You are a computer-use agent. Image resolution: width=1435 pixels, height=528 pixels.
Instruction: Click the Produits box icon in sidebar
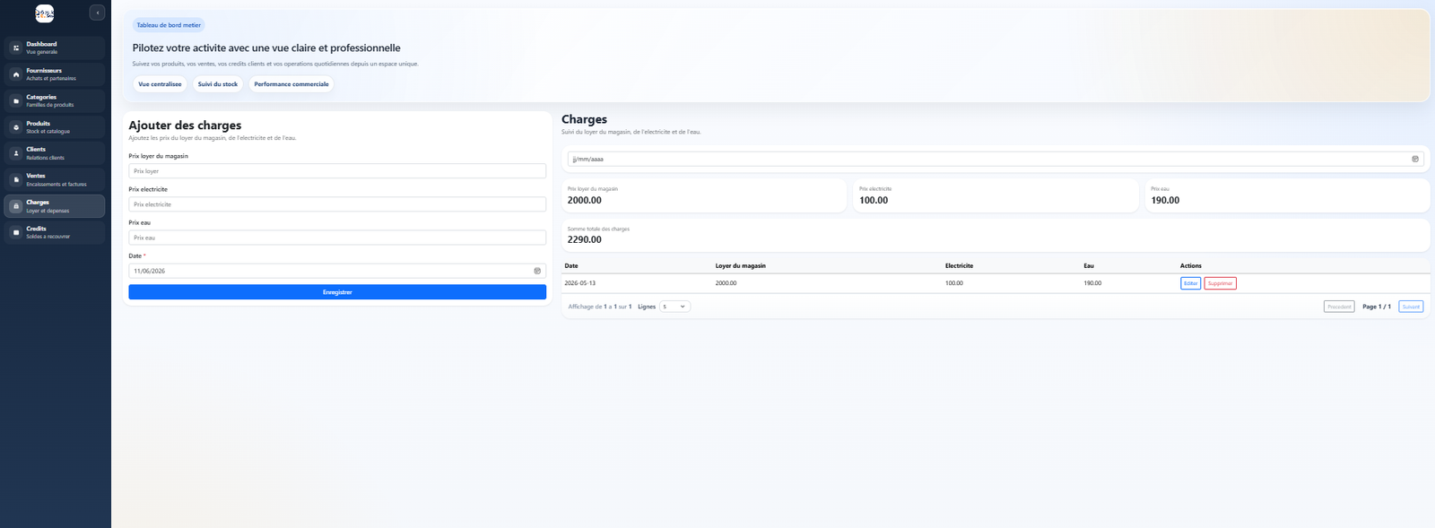[15, 127]
